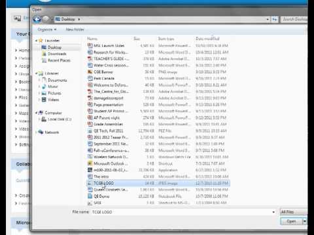Click Home link in background page sidebar
The image size is (314, 235).
coord(24,50)
